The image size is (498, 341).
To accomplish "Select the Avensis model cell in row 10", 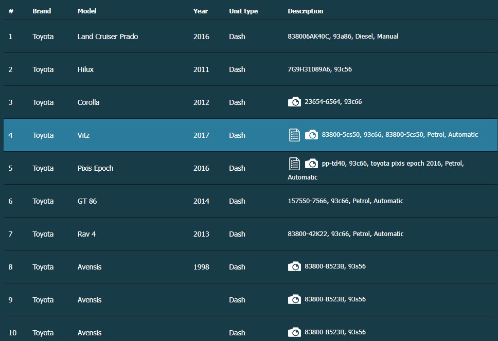I will click(x=90, y=333).
